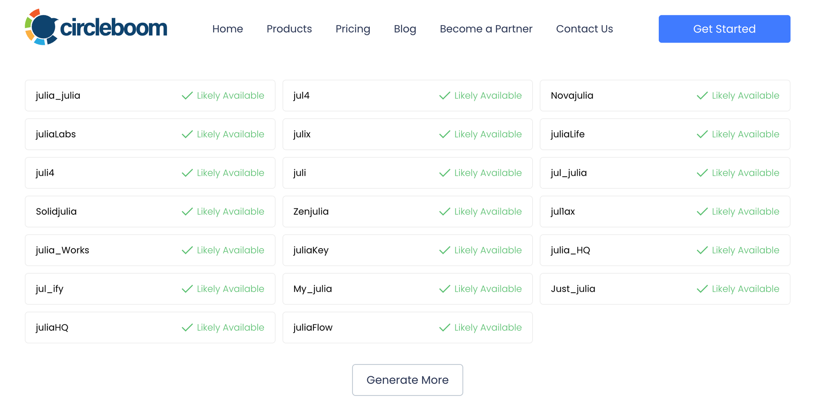Click the green checkmark for julia_HQ
Image resolution: width=825 pixels, height=412 pixels.
(702, 251)
